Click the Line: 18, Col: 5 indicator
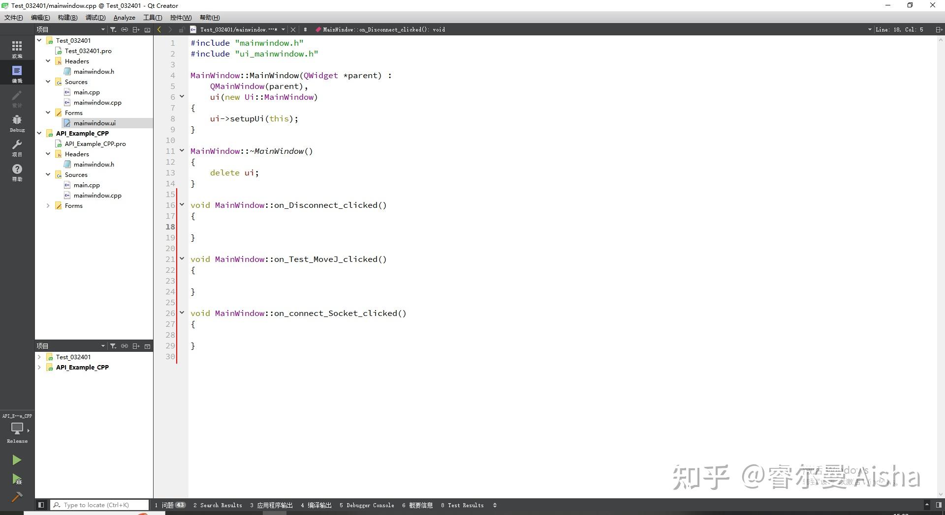This screenshot has width=945, height=515. (899, 29)
